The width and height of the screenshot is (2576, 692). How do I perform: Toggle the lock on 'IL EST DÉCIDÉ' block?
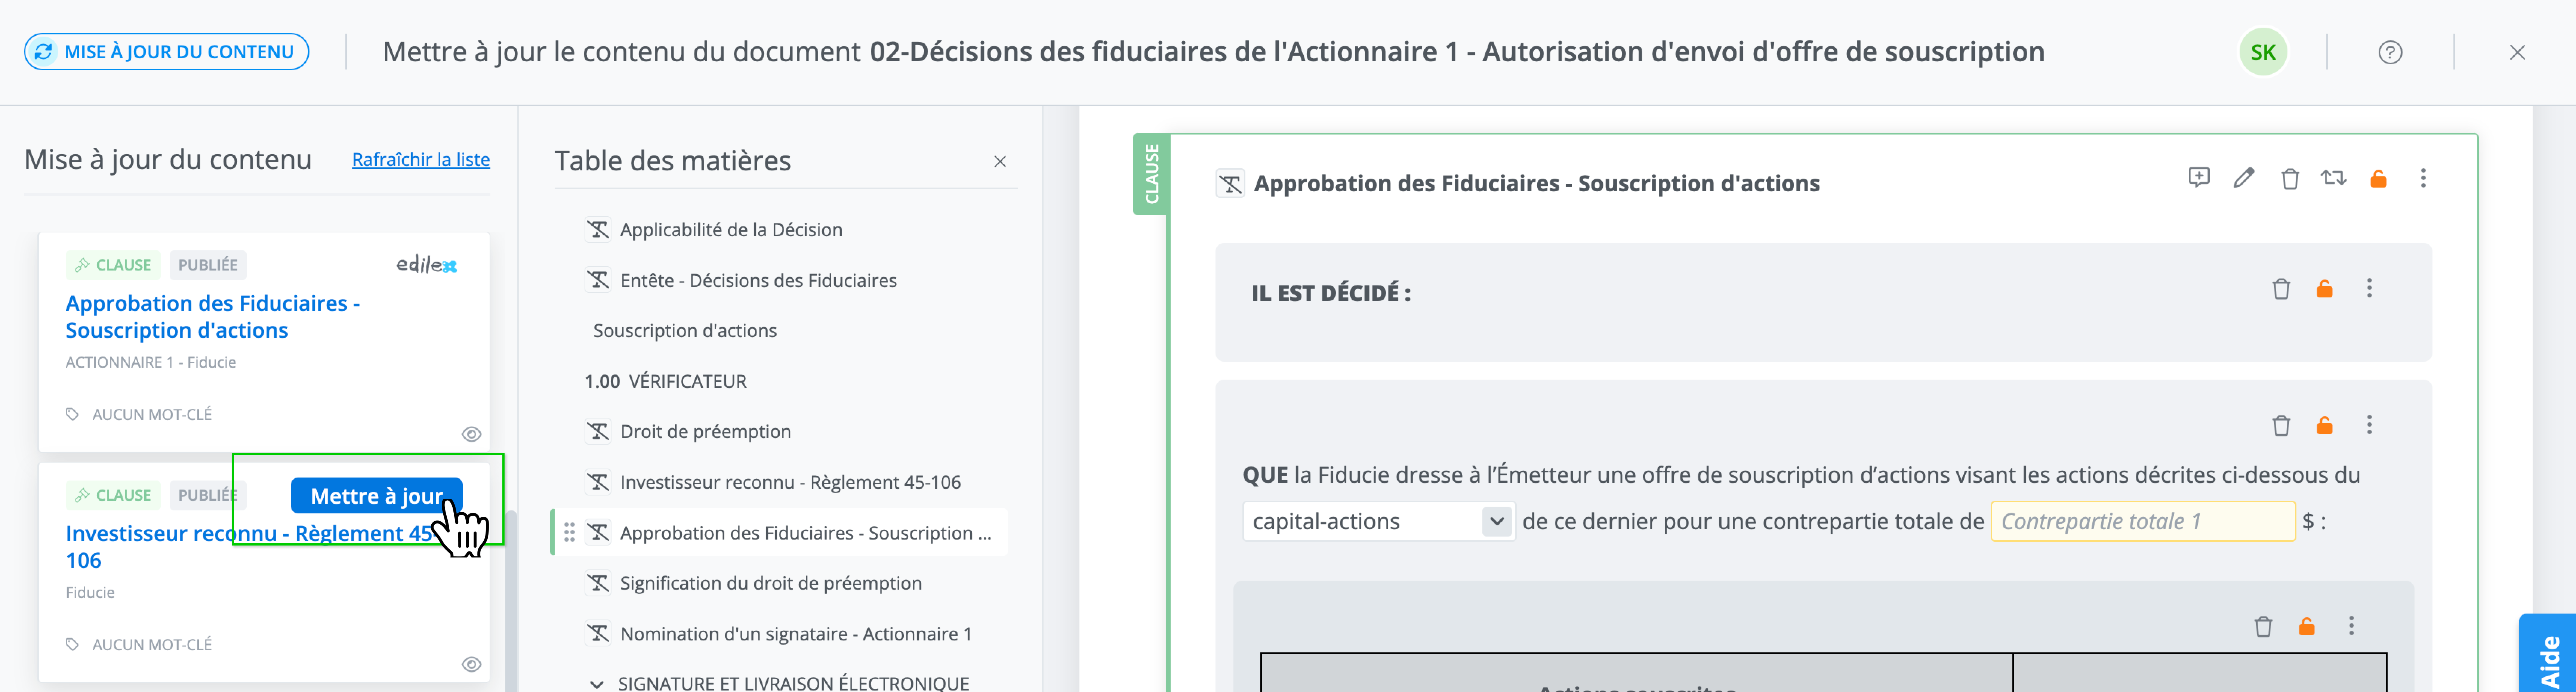pos(2325,289)
